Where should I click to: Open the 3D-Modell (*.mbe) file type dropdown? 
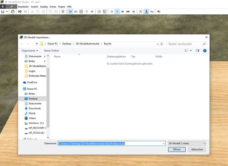[187, 143]
